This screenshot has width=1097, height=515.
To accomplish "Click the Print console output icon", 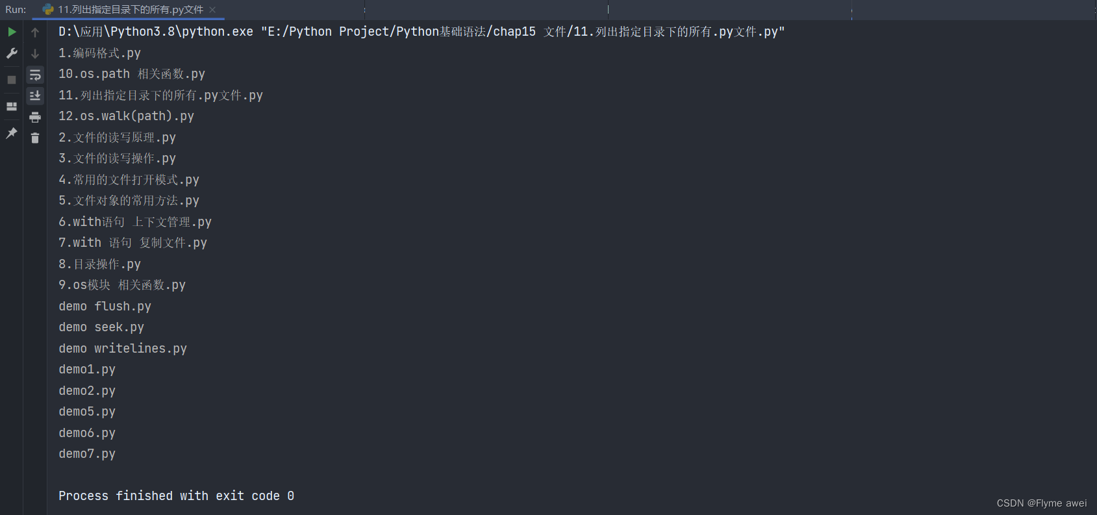I will point(35,118).
